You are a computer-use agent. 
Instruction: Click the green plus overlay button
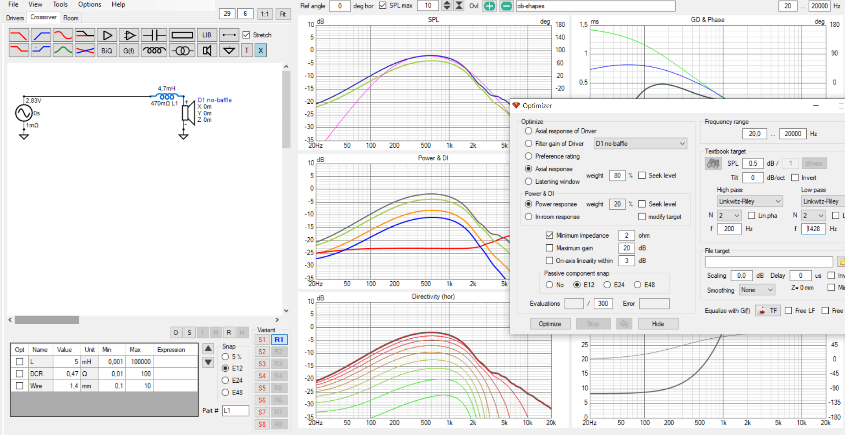pyautogui.click(x=489, y=6)
